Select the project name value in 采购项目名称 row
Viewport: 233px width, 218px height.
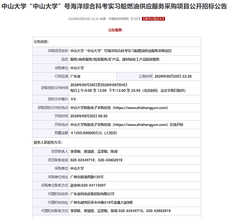(x=121, y=51)
